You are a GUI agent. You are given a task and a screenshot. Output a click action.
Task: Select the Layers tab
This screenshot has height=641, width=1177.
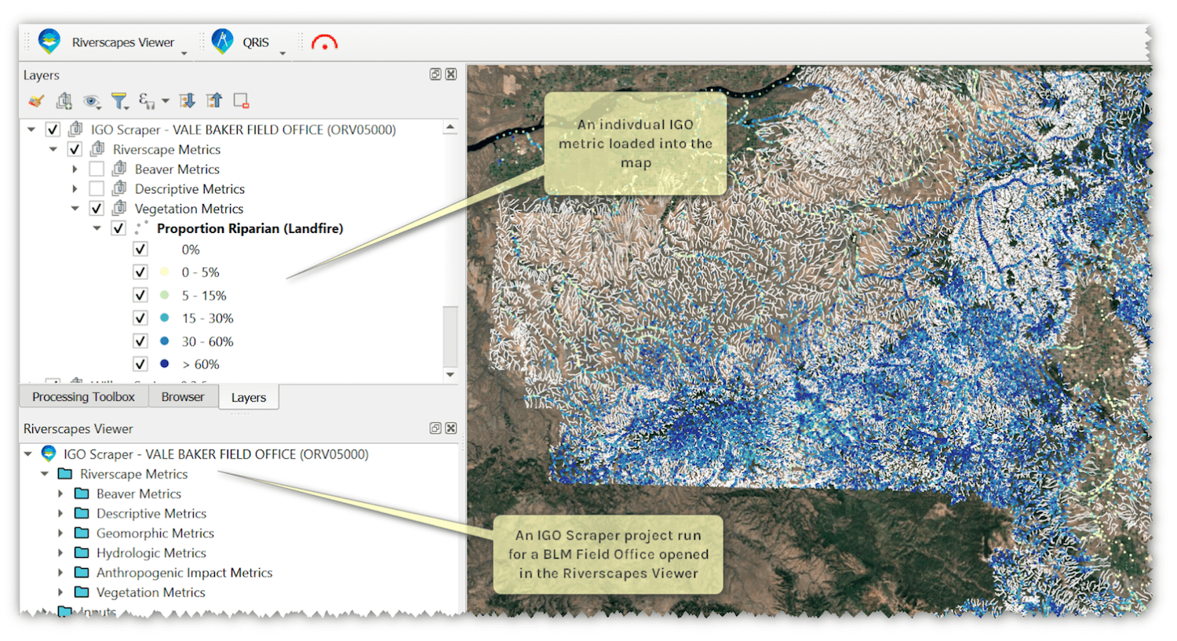[x=249, y=398]
